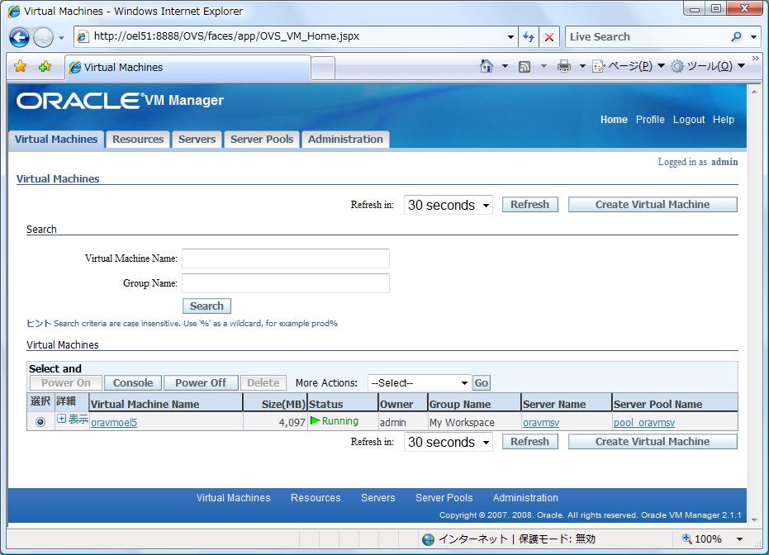Open the pool_oravmsv server pool link
The height and width of the screenshot is (555, 769).
pos(644,422)
